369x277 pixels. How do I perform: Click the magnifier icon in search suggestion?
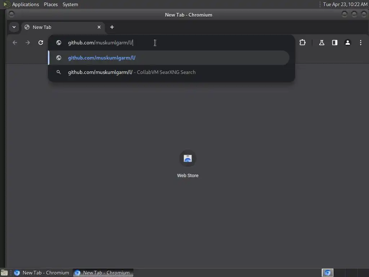59,72
